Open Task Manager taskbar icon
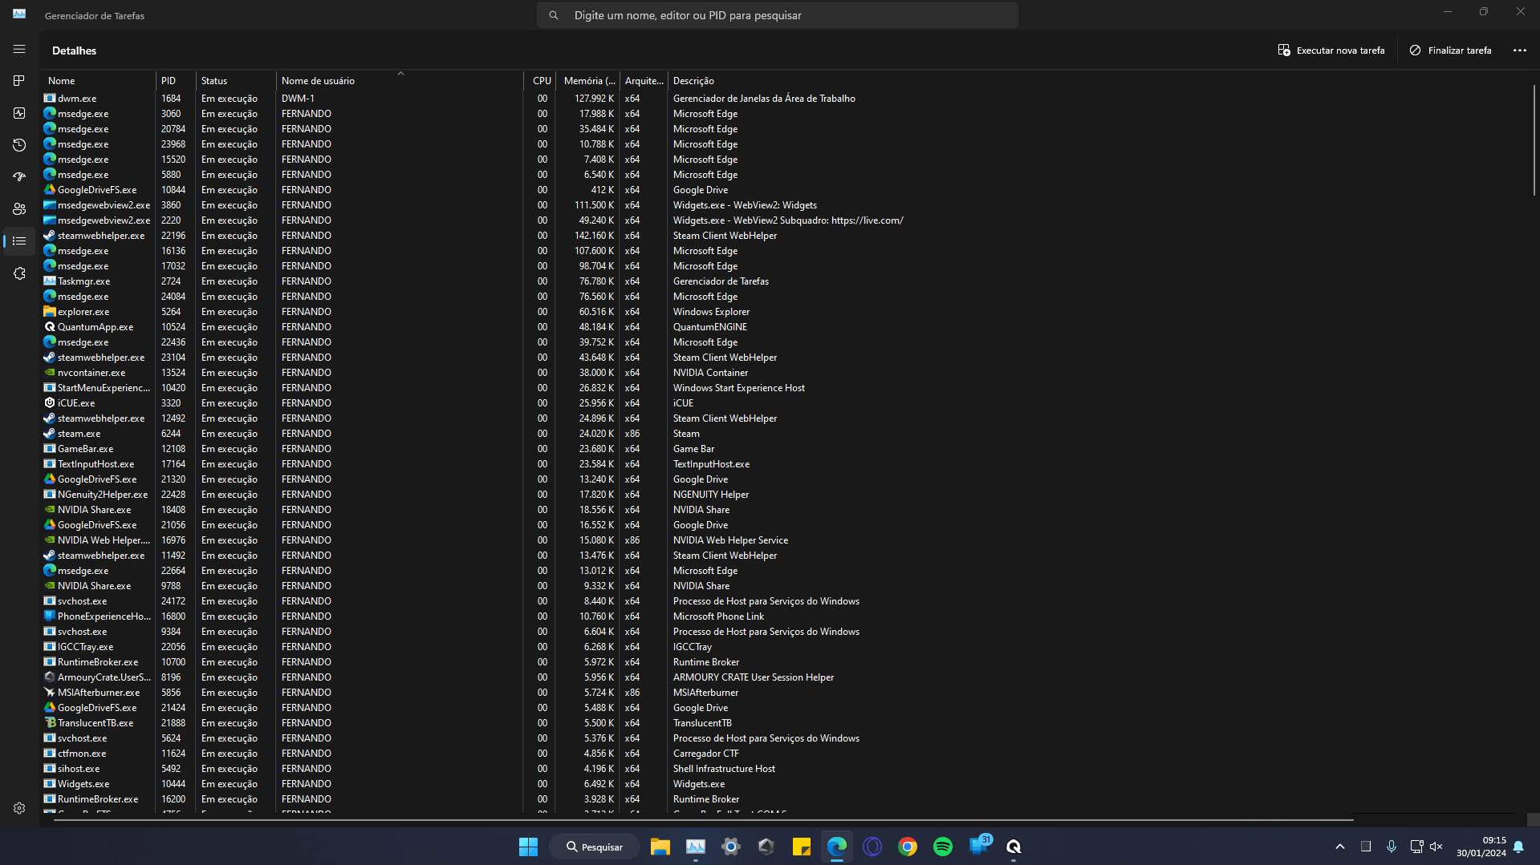The height and width of the screenshot is (865, 1540). point(695,847)
